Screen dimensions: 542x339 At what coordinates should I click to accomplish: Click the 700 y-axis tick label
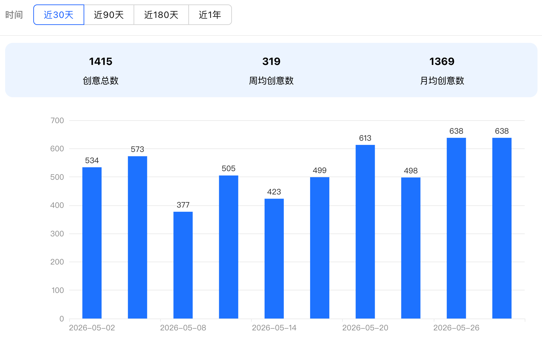pos(57,121)
